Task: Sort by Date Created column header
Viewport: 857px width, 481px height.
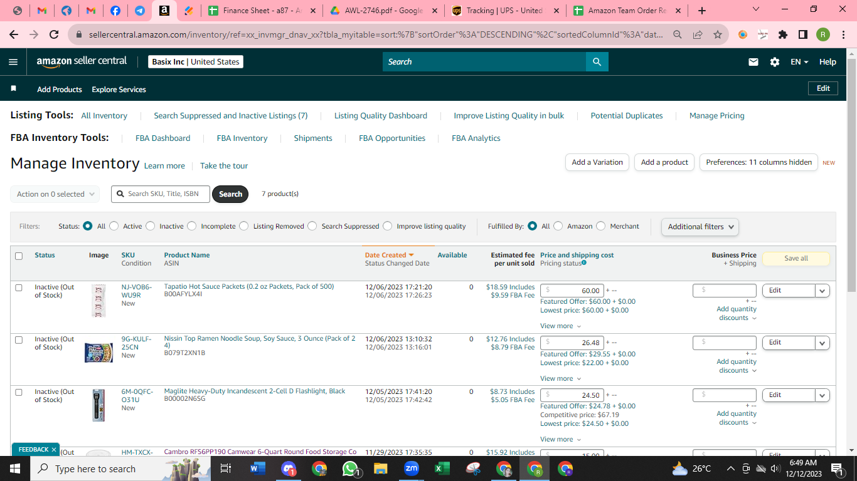Action: click(x=390, y=255)
